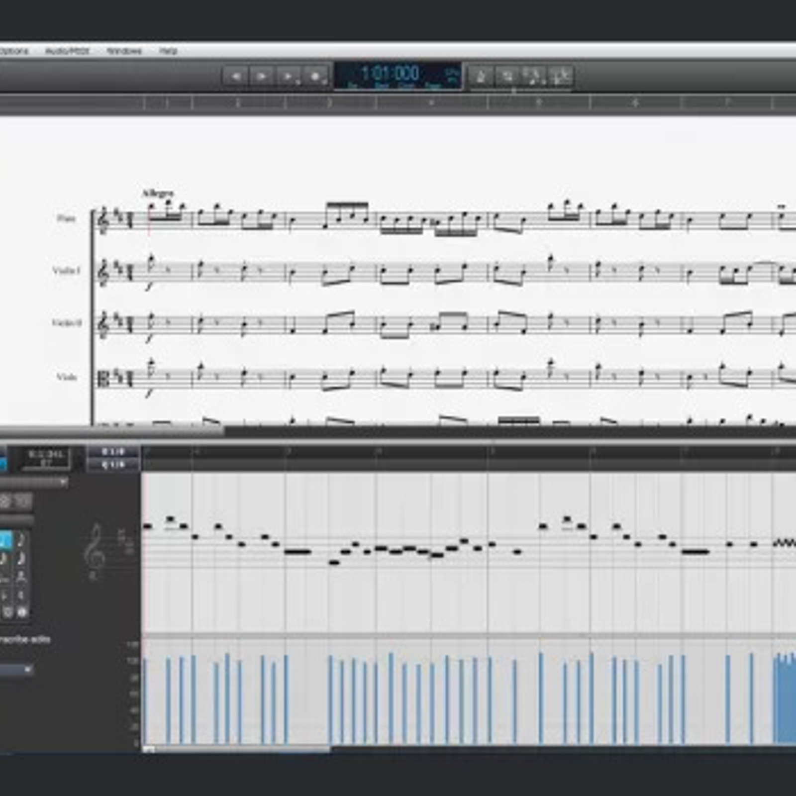Viewport: 796px width, 796px height.
Task: Click the record transport button
Action: (315, 76)
